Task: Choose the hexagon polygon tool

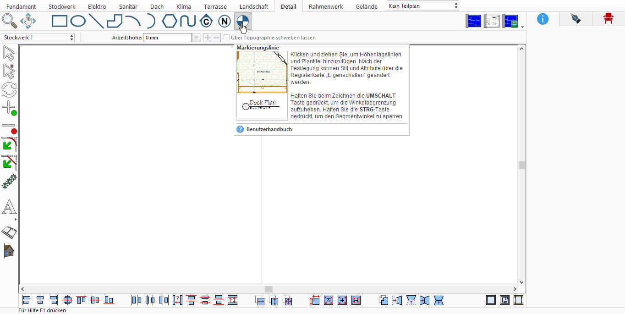Action: pos(170,21)
